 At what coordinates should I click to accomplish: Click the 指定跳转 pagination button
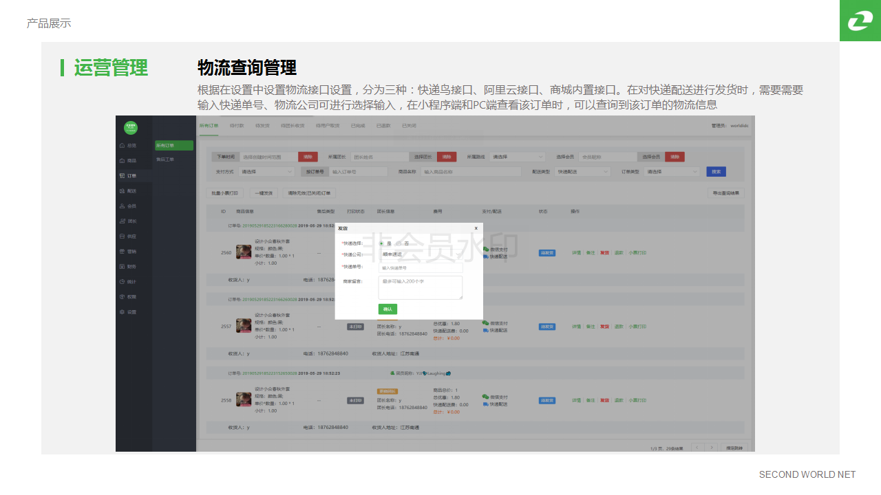click(x=734, y=448)
